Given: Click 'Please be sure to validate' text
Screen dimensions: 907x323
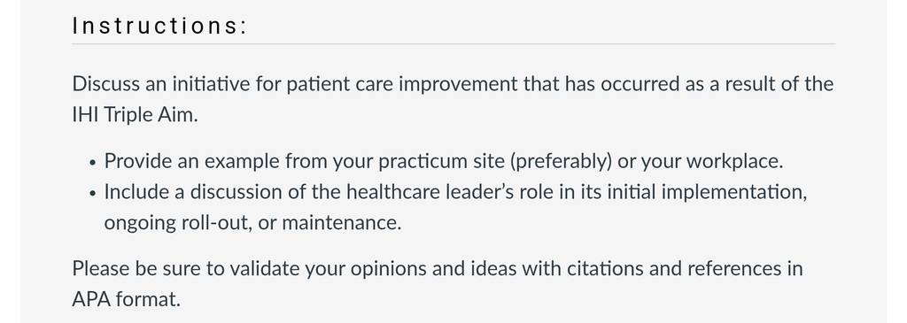Looking at the screenshot, I should click(186, 269).
